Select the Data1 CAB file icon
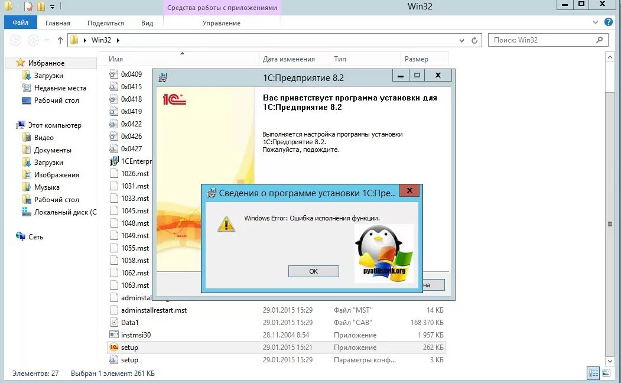Viewport: 621px width, 383px height. tap(113, 322)
